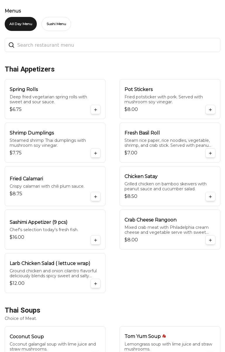Screen dimensions: 225x352
Task: Add Sashimi Appetizer via plus icon
Action: [96, 240]
